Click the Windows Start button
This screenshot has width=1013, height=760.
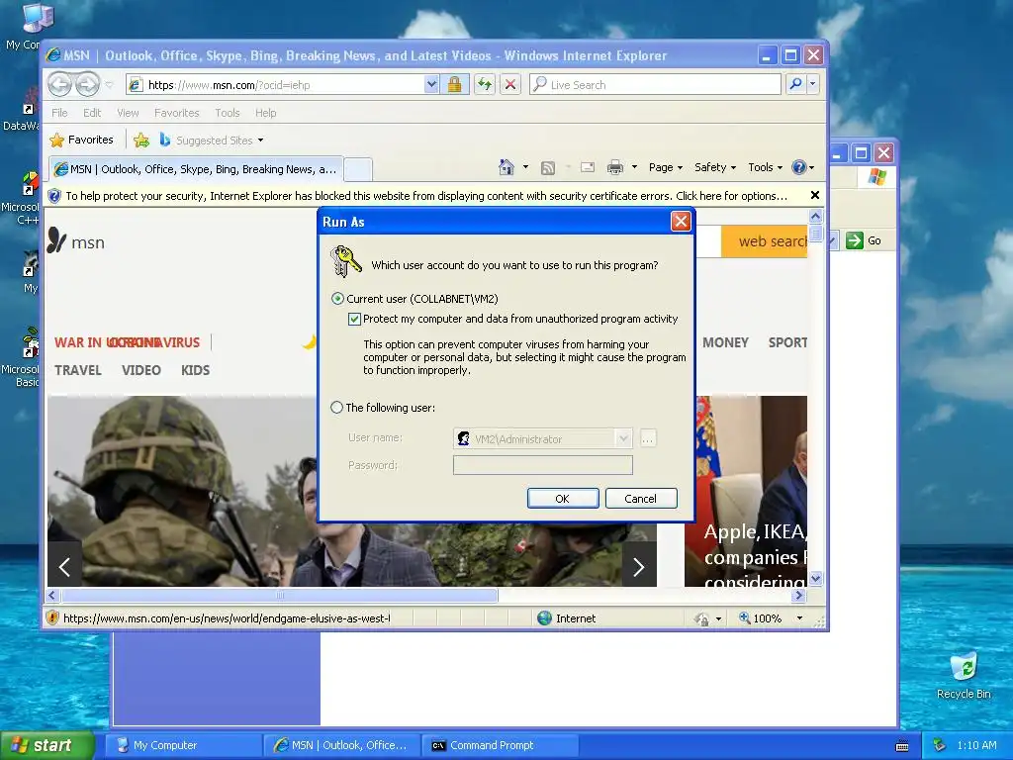click(x=46, y=745)
